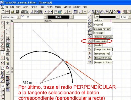131x100 pixels.
Task: Select the Parallel line tool icon
Action: 90,45
